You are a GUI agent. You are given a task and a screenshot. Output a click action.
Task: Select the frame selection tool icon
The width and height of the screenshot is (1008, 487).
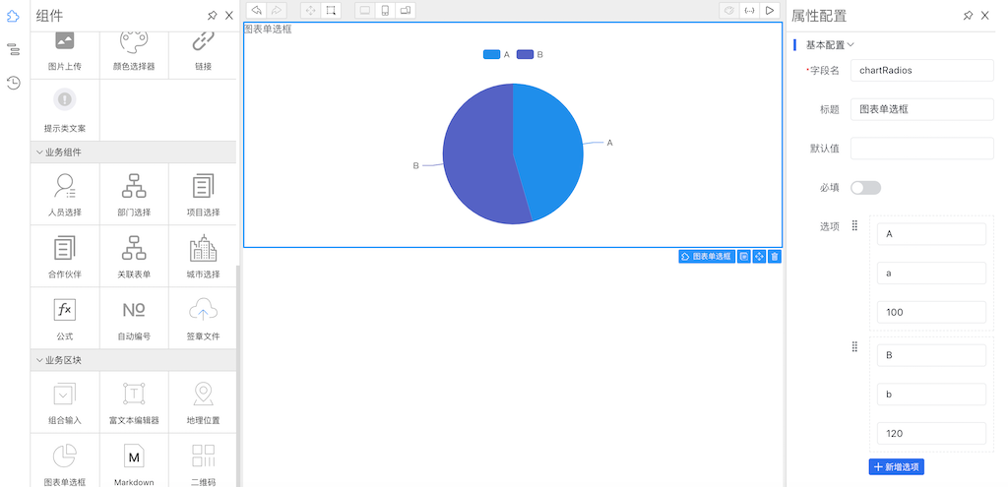332,11
